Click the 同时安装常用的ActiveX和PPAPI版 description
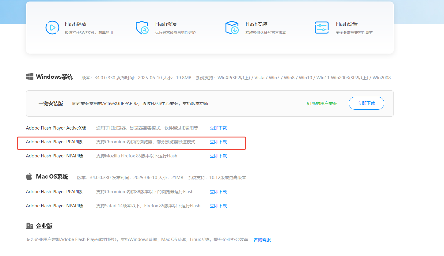 point(140,104)
